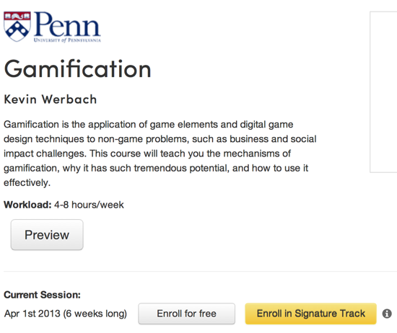
Task: Click the info icon beside Signature Track
Action: (x=387, y=314)
